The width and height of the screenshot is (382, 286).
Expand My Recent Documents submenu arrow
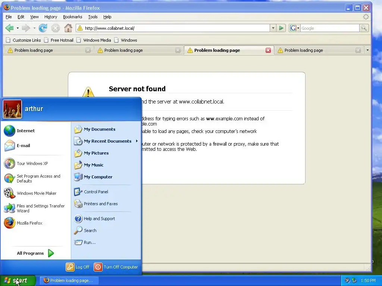137,141
